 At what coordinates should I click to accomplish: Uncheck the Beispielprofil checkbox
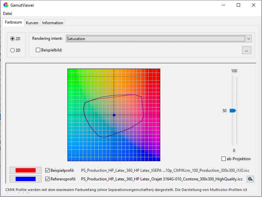click(48, 170)
